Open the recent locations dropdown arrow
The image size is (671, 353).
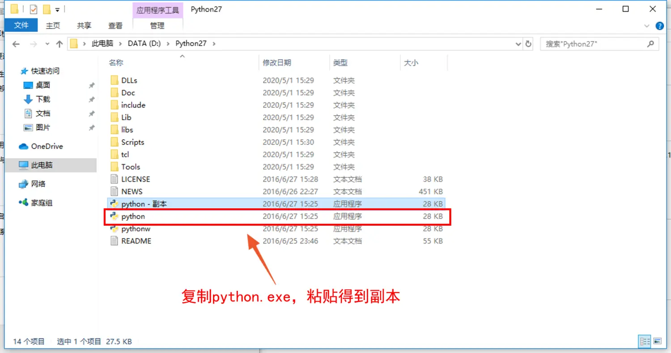point(47,44)
